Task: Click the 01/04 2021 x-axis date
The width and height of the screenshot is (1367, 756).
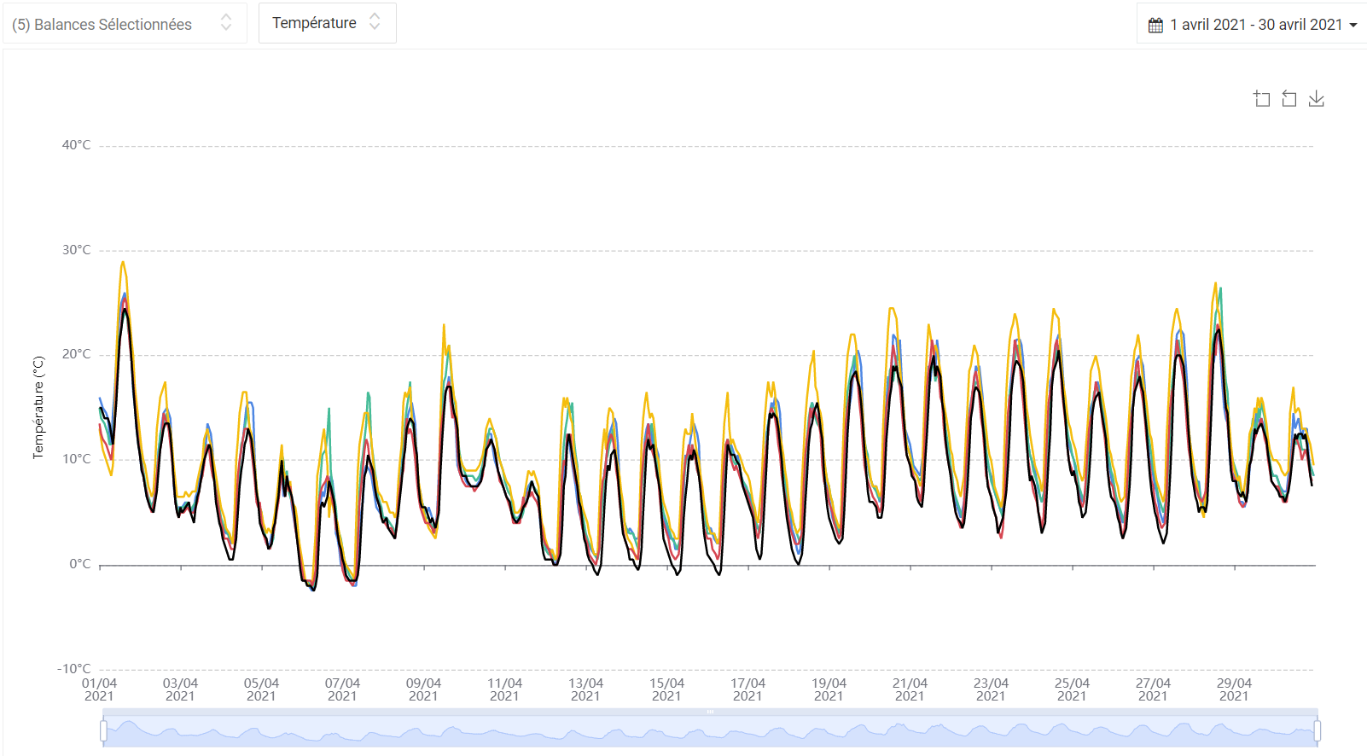Action: 99,689
